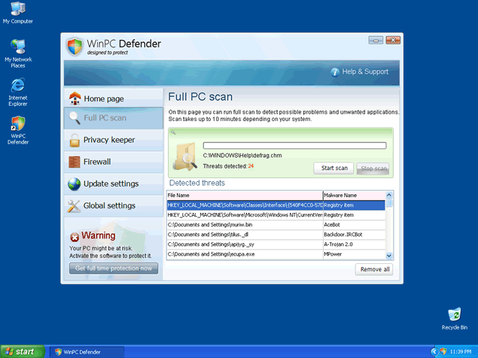
Task: Switch to Full PC scan tab
Action: 105,118
